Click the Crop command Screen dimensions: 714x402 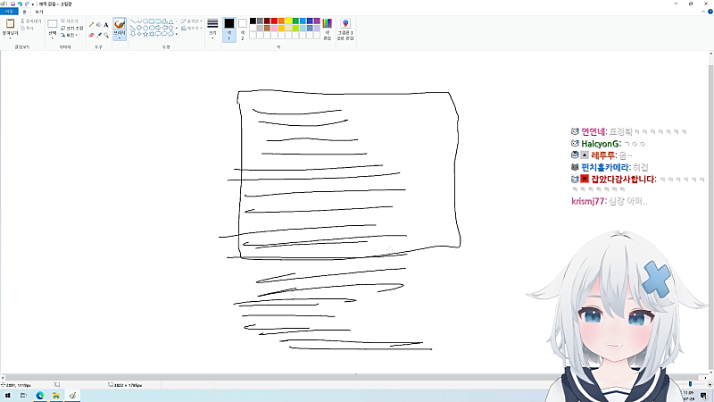[70, 21]
